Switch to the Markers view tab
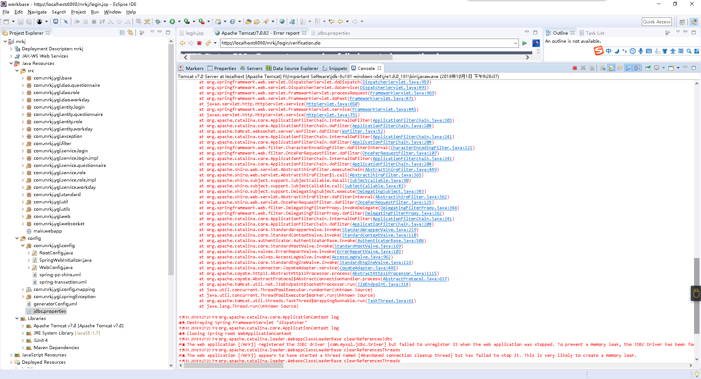The height and width of the screenshot is (379, 701). pos(191,69)
